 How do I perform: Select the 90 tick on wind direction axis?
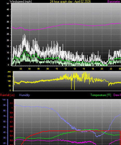[x=10, y=86]
